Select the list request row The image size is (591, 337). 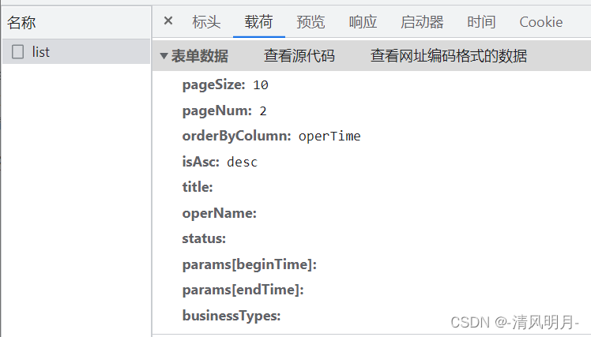point(76,51)
